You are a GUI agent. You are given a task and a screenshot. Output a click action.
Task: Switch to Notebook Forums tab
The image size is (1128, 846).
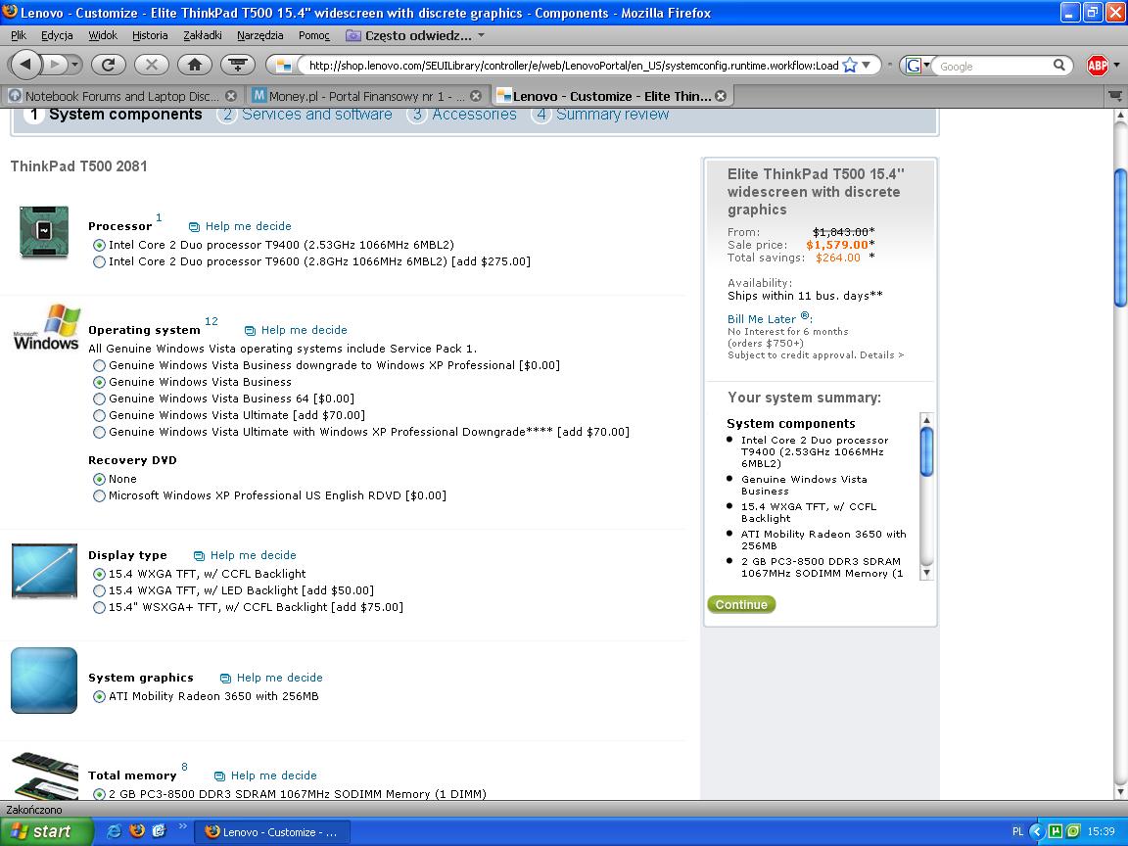click(x=121, y=96)
